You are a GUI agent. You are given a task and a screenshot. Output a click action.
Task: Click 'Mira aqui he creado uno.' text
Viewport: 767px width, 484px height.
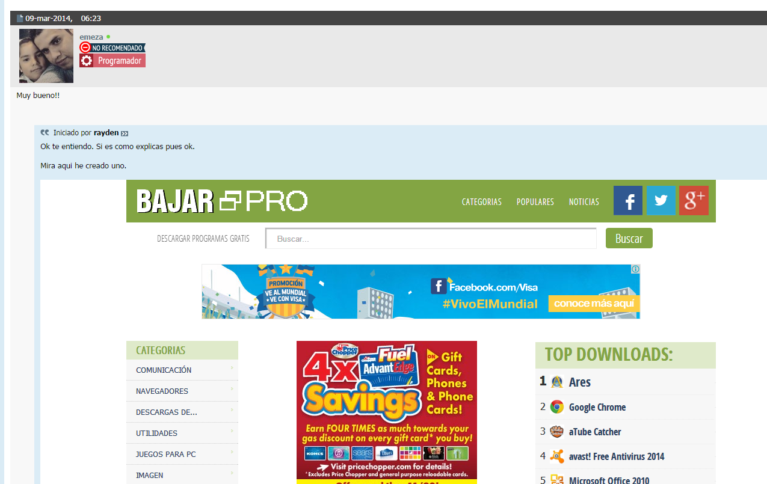[83, 166]
